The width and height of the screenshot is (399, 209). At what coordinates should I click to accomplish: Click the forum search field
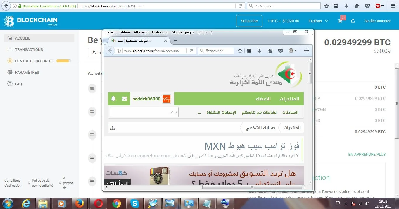tap(144, 112)
